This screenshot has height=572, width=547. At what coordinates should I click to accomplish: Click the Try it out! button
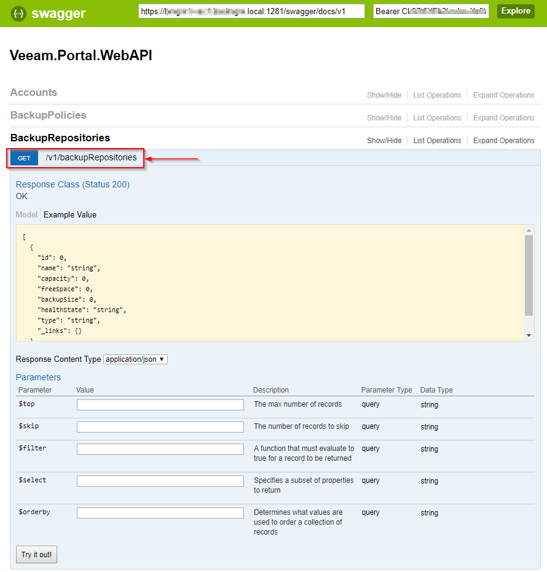tap(36, 554)
